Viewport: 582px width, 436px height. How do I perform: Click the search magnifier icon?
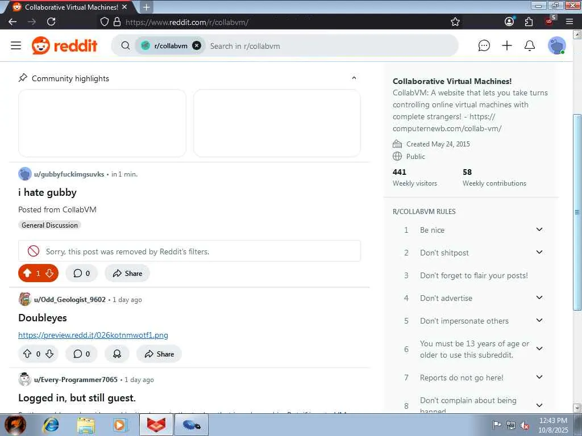126,45
